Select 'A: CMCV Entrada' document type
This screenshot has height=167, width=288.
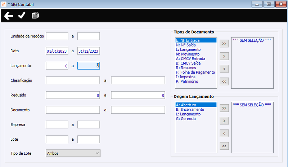pyautogui.click(x=196, y=58)
